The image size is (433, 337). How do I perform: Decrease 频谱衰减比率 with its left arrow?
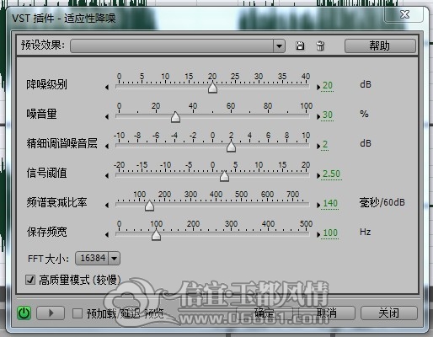pos(107,206)
